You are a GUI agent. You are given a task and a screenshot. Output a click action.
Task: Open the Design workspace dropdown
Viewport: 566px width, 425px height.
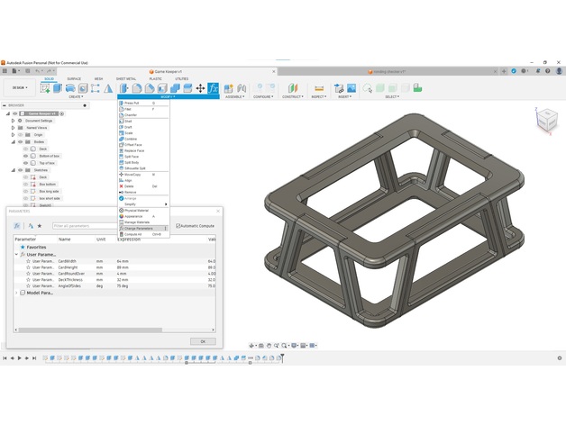tap(19, 88)
